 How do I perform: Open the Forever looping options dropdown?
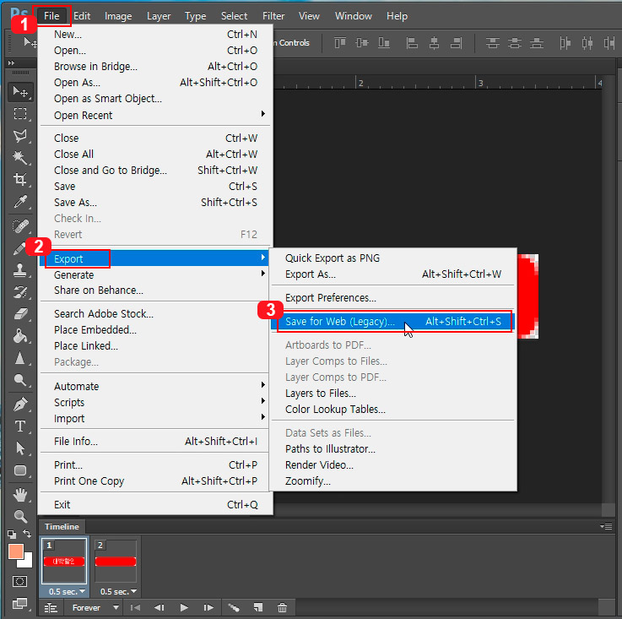[95, 608]
